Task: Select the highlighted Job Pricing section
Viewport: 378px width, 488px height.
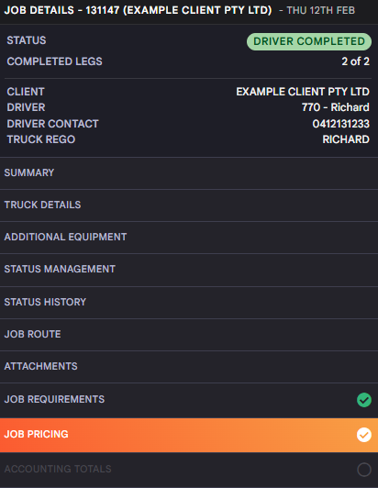Action: 189,435
